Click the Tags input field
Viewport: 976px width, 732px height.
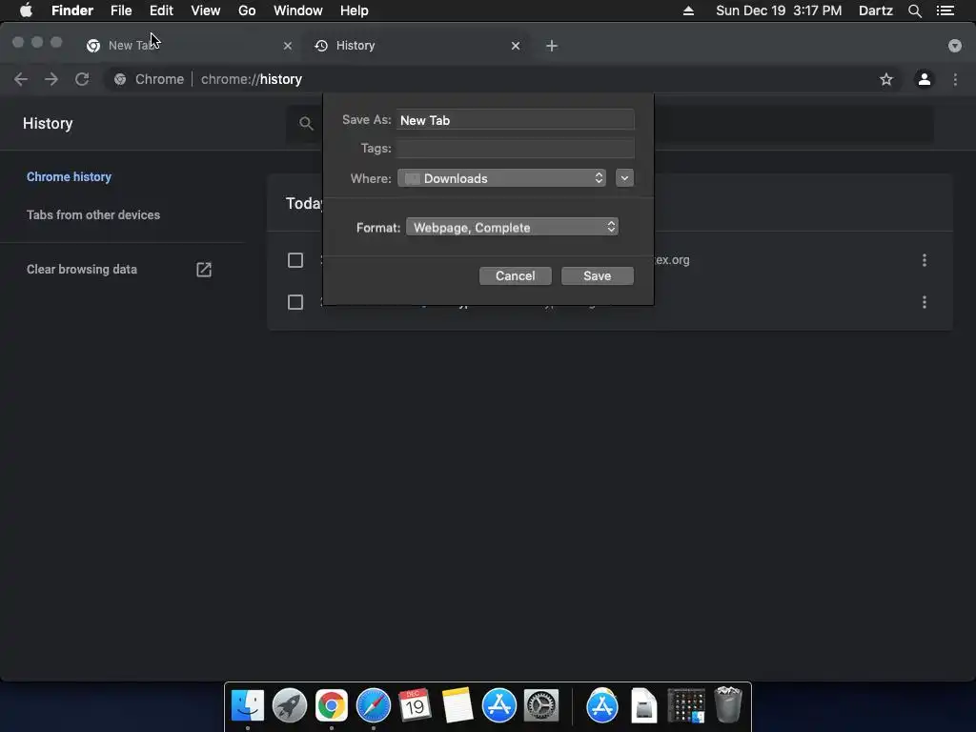coord(516,148)
